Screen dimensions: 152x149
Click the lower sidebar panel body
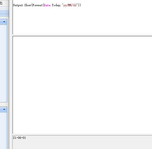tap(4, 130)
